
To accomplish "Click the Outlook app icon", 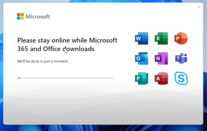I will pyautogui.click(x=142, y=58).
